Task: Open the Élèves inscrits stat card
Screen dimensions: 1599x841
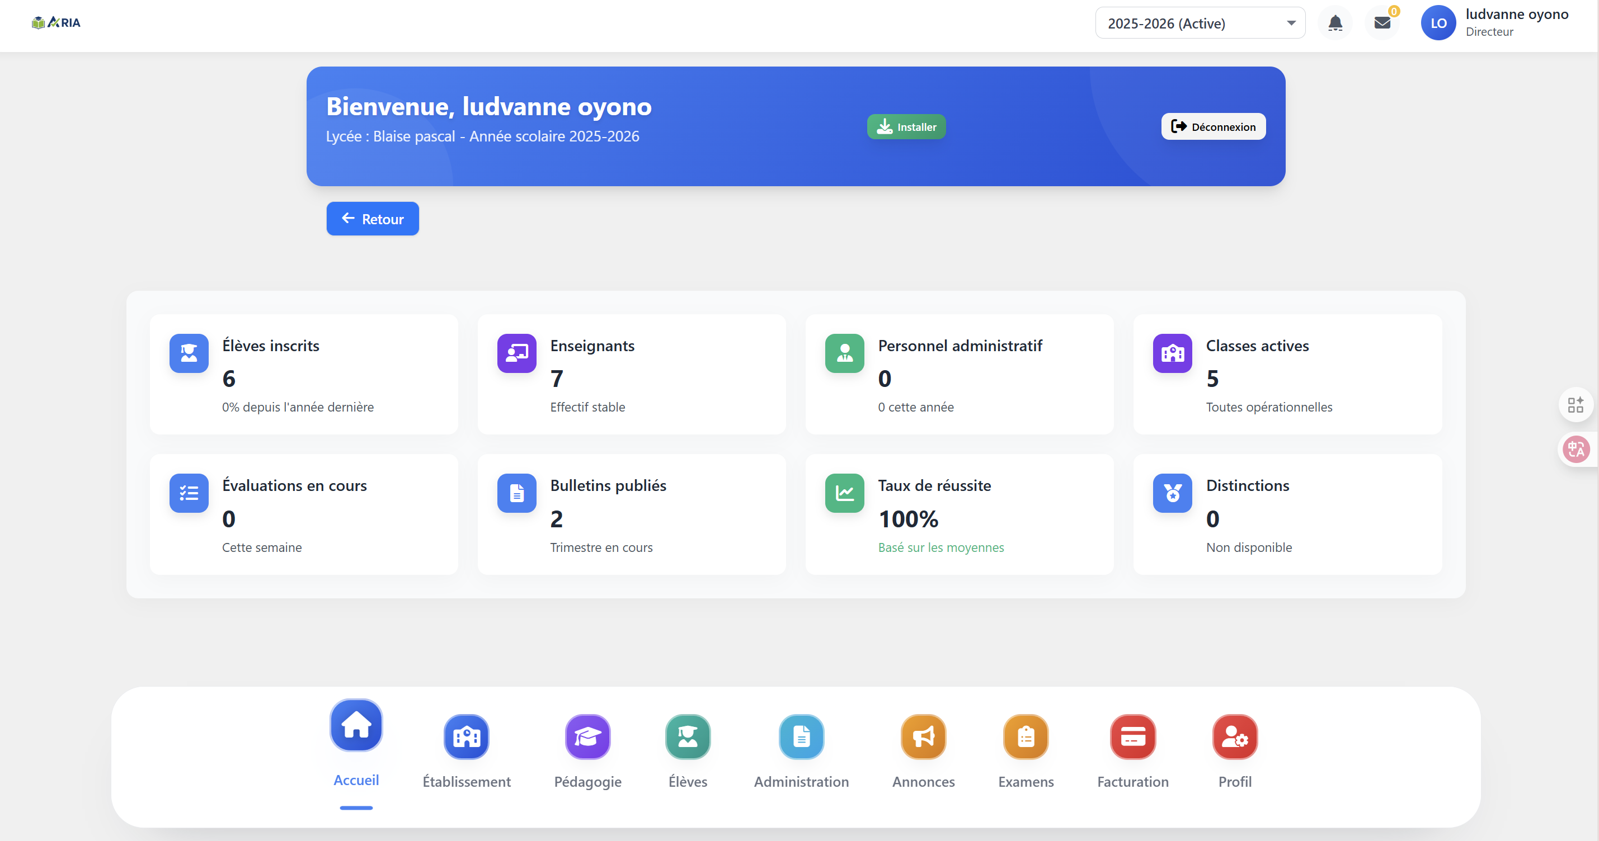Action: coord(304,374)
